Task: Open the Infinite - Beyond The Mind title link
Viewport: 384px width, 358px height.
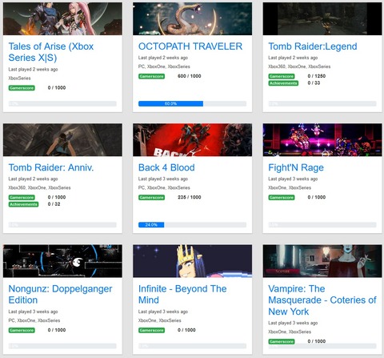Action: (182, 294)
